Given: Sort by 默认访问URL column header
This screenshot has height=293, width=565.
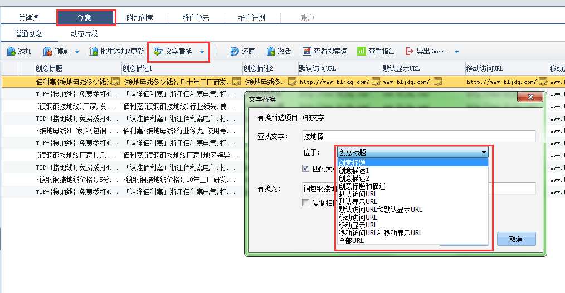Looking at the screenshot, I should (339, 68).
